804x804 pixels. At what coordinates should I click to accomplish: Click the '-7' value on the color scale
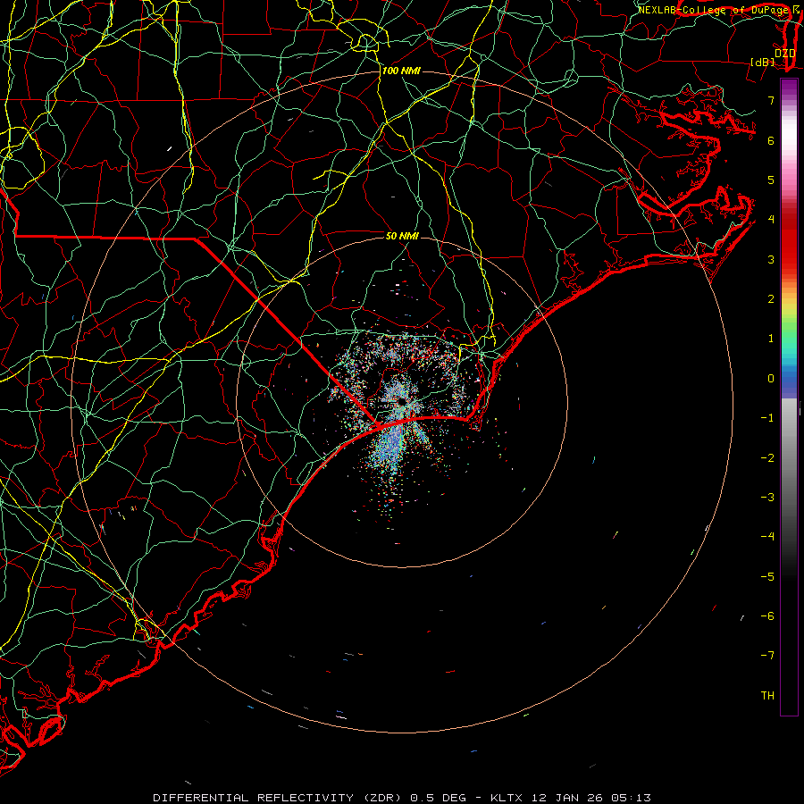[767, 656]
